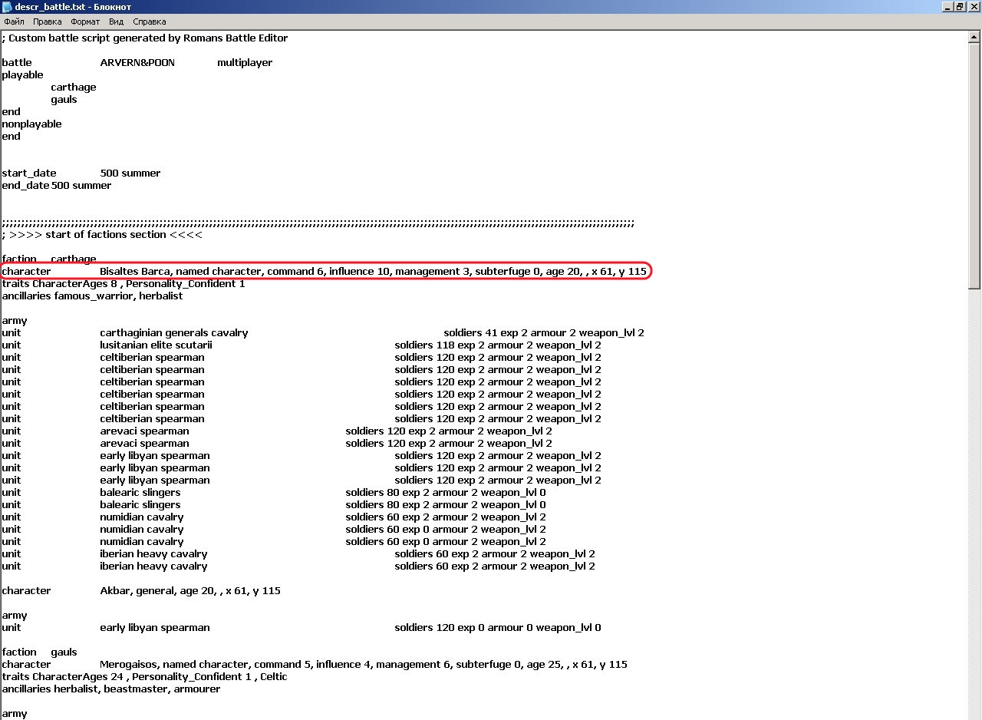Click the scrollbar up arrow
The height and width of the screenshot is (720, 982).
[x=974, y=37]
